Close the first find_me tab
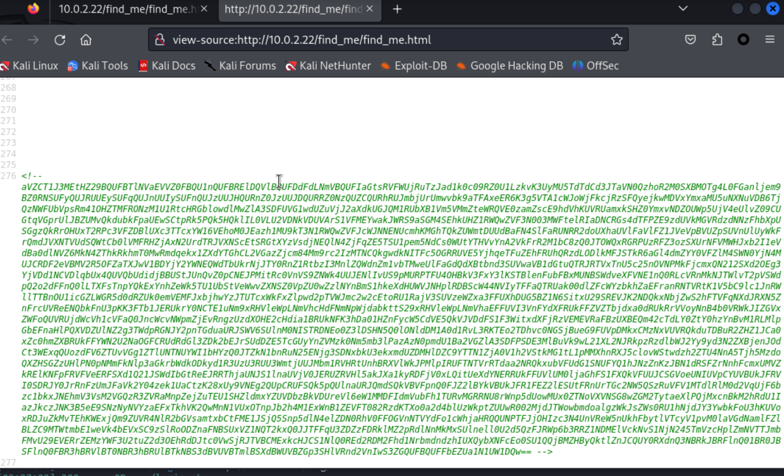This screenshot has height=476, width=784. click(204, 9)
